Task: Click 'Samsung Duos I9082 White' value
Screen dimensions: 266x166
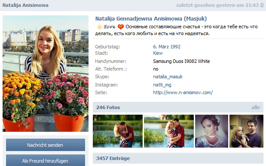Action: 181,61
